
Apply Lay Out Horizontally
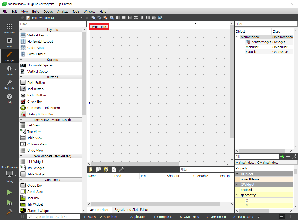point(118,18)
